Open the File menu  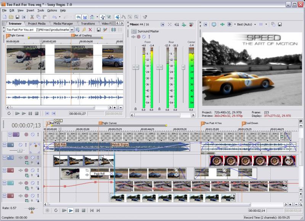coord(4,10)
